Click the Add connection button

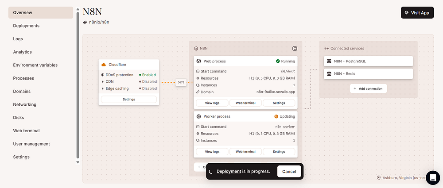[x=368, y=88]
